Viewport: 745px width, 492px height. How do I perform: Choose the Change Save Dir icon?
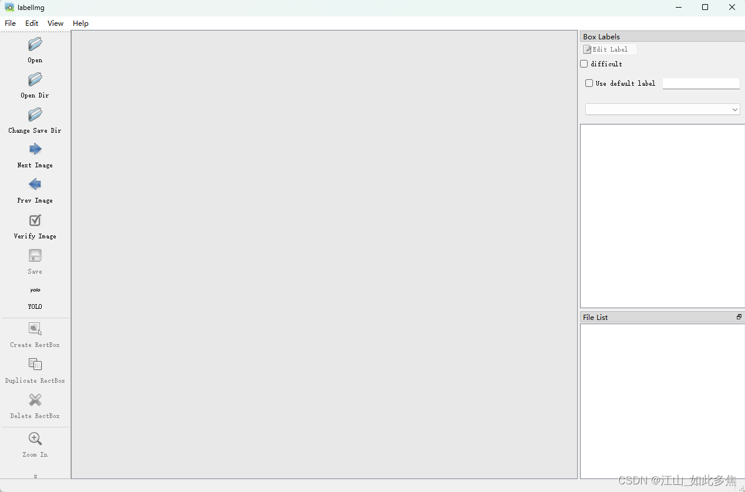(35, 114)
